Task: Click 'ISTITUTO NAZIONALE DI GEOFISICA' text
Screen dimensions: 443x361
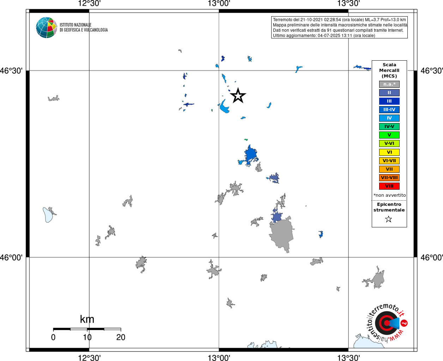Action: 84,27
